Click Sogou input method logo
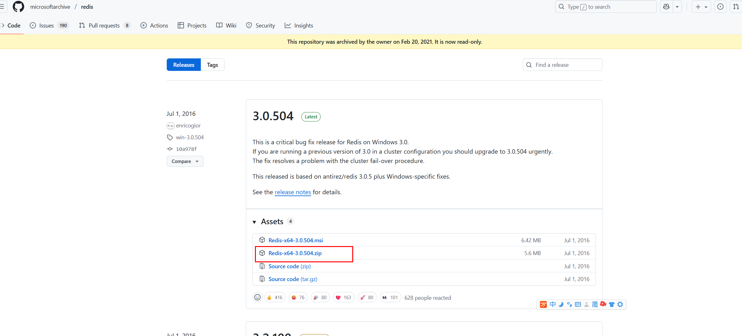The image size is (742, 336). click(x=543, y=304)
